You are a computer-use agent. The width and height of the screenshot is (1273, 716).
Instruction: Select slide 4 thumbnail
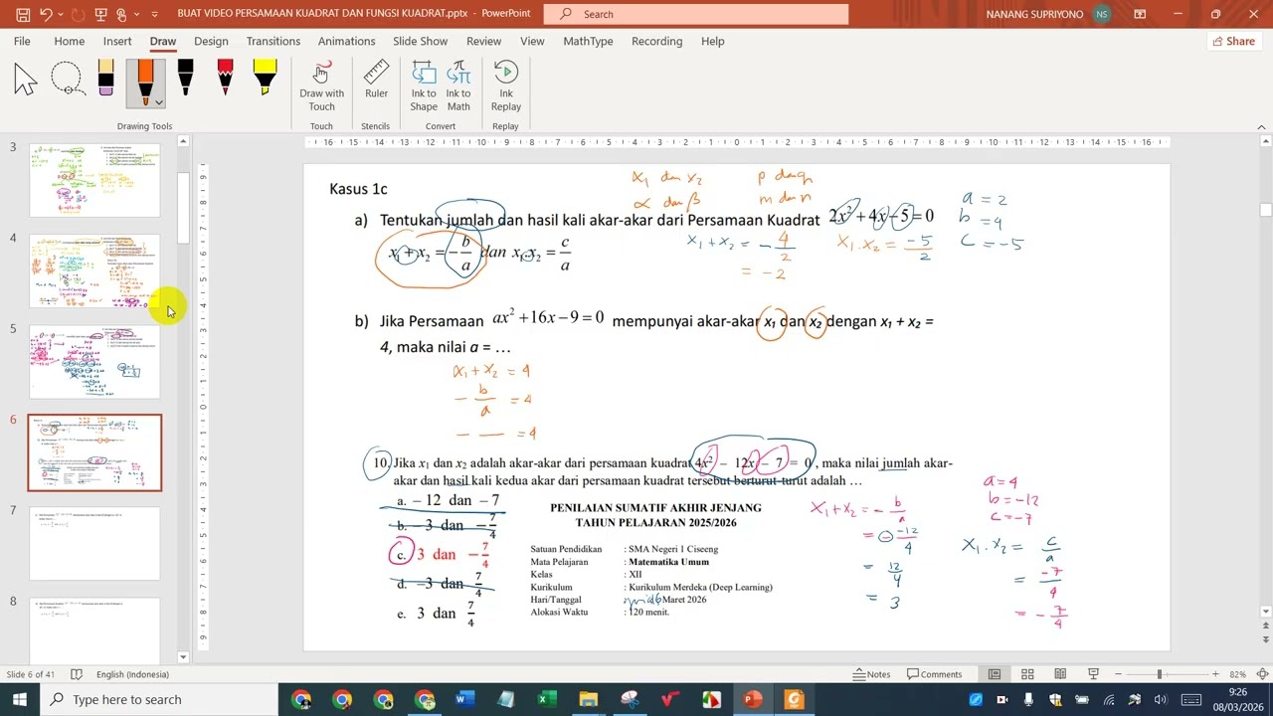[x=94, y=270]
